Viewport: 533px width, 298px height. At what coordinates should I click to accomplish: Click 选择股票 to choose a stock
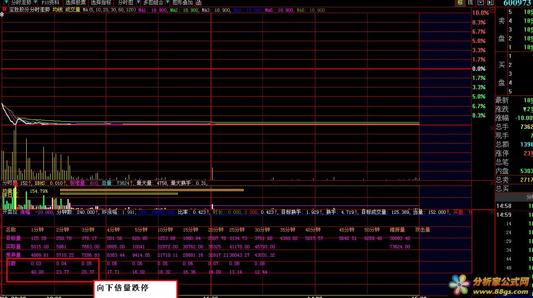(76, 3)
